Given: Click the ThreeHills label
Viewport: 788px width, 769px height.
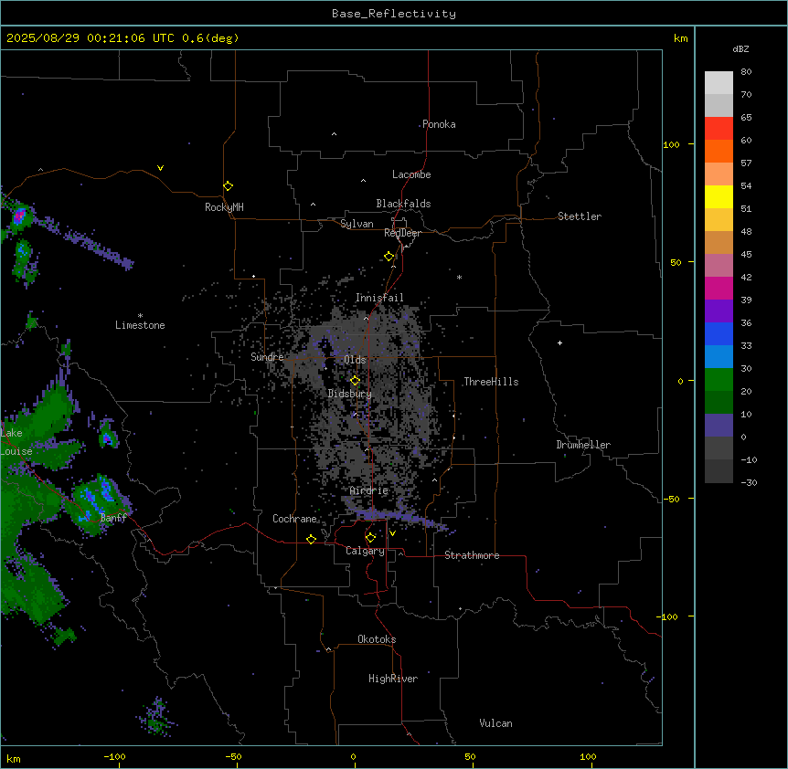Looking at the screenshot, I should coord(491,382).
